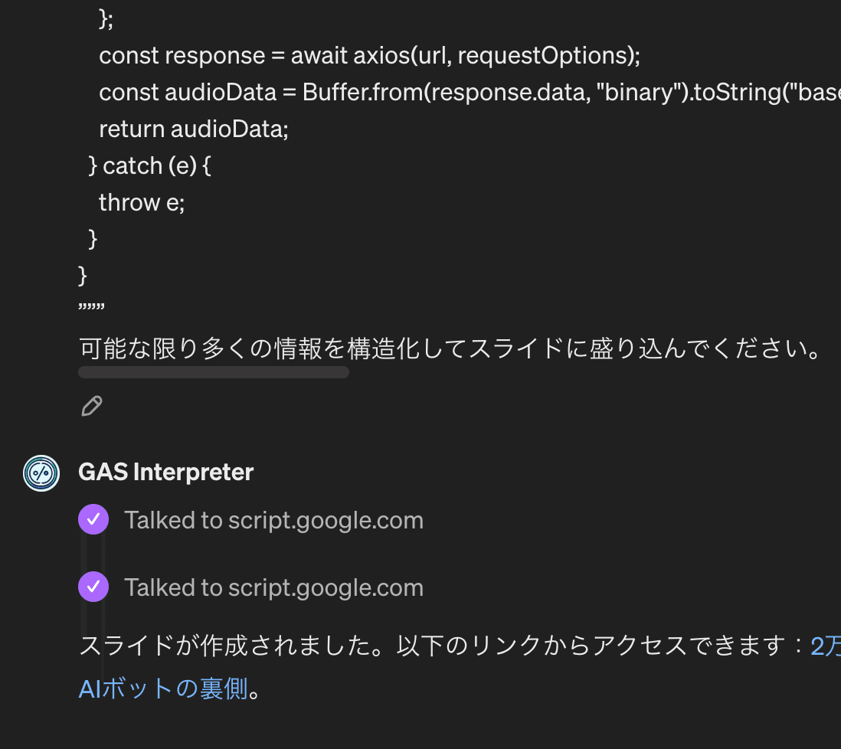Click the first purple checkmark icon
The width and height of the screenshot is (841, 749).
(x=93, y=521)
